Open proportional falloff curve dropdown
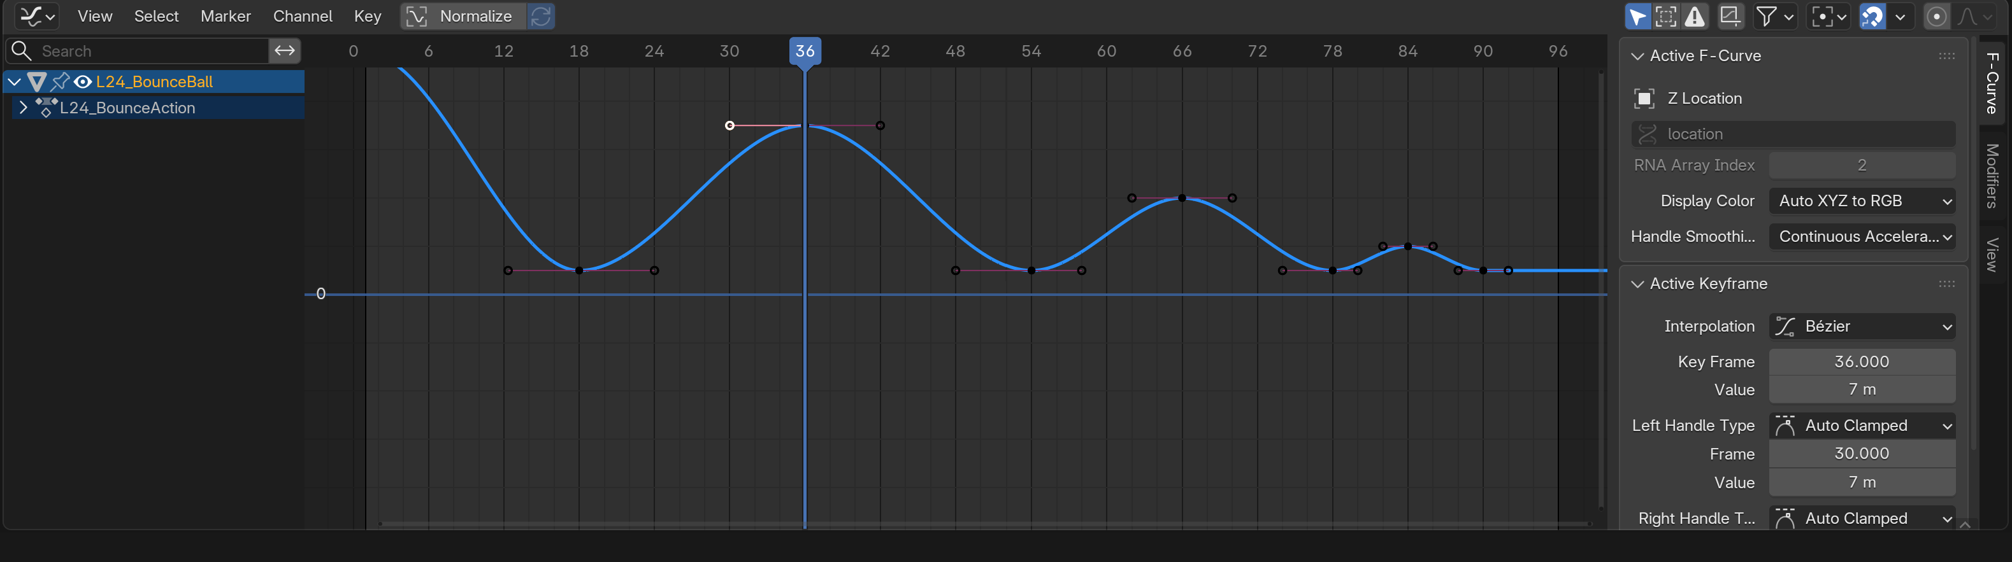 pyautogui.click(x=1975, y=16)
